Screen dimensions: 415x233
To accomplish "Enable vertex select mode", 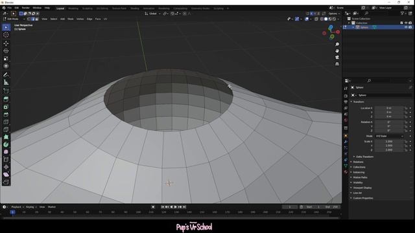I will (x=29, y=19).
